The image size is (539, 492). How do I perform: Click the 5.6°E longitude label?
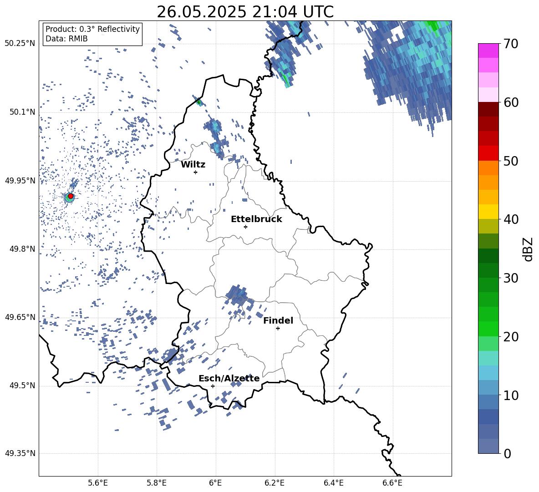coord(98,483)
